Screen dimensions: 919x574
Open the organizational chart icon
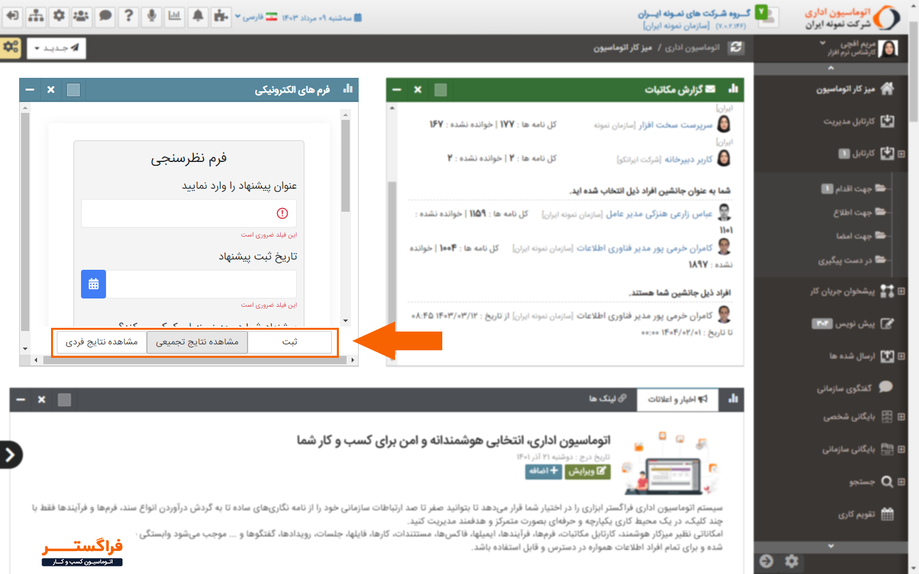pos(36,17)
